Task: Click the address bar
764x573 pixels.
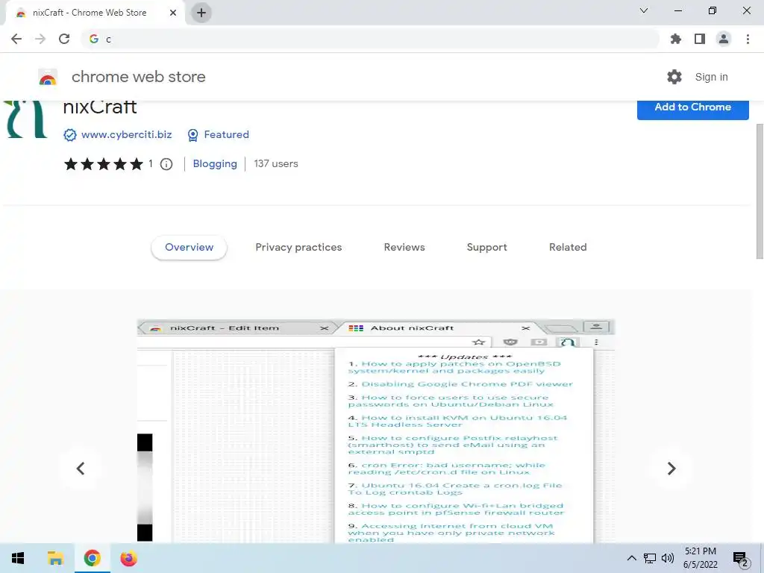Action: coord(370,39)
